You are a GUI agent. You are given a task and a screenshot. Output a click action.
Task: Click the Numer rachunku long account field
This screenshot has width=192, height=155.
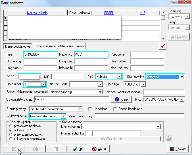point(116,133)
